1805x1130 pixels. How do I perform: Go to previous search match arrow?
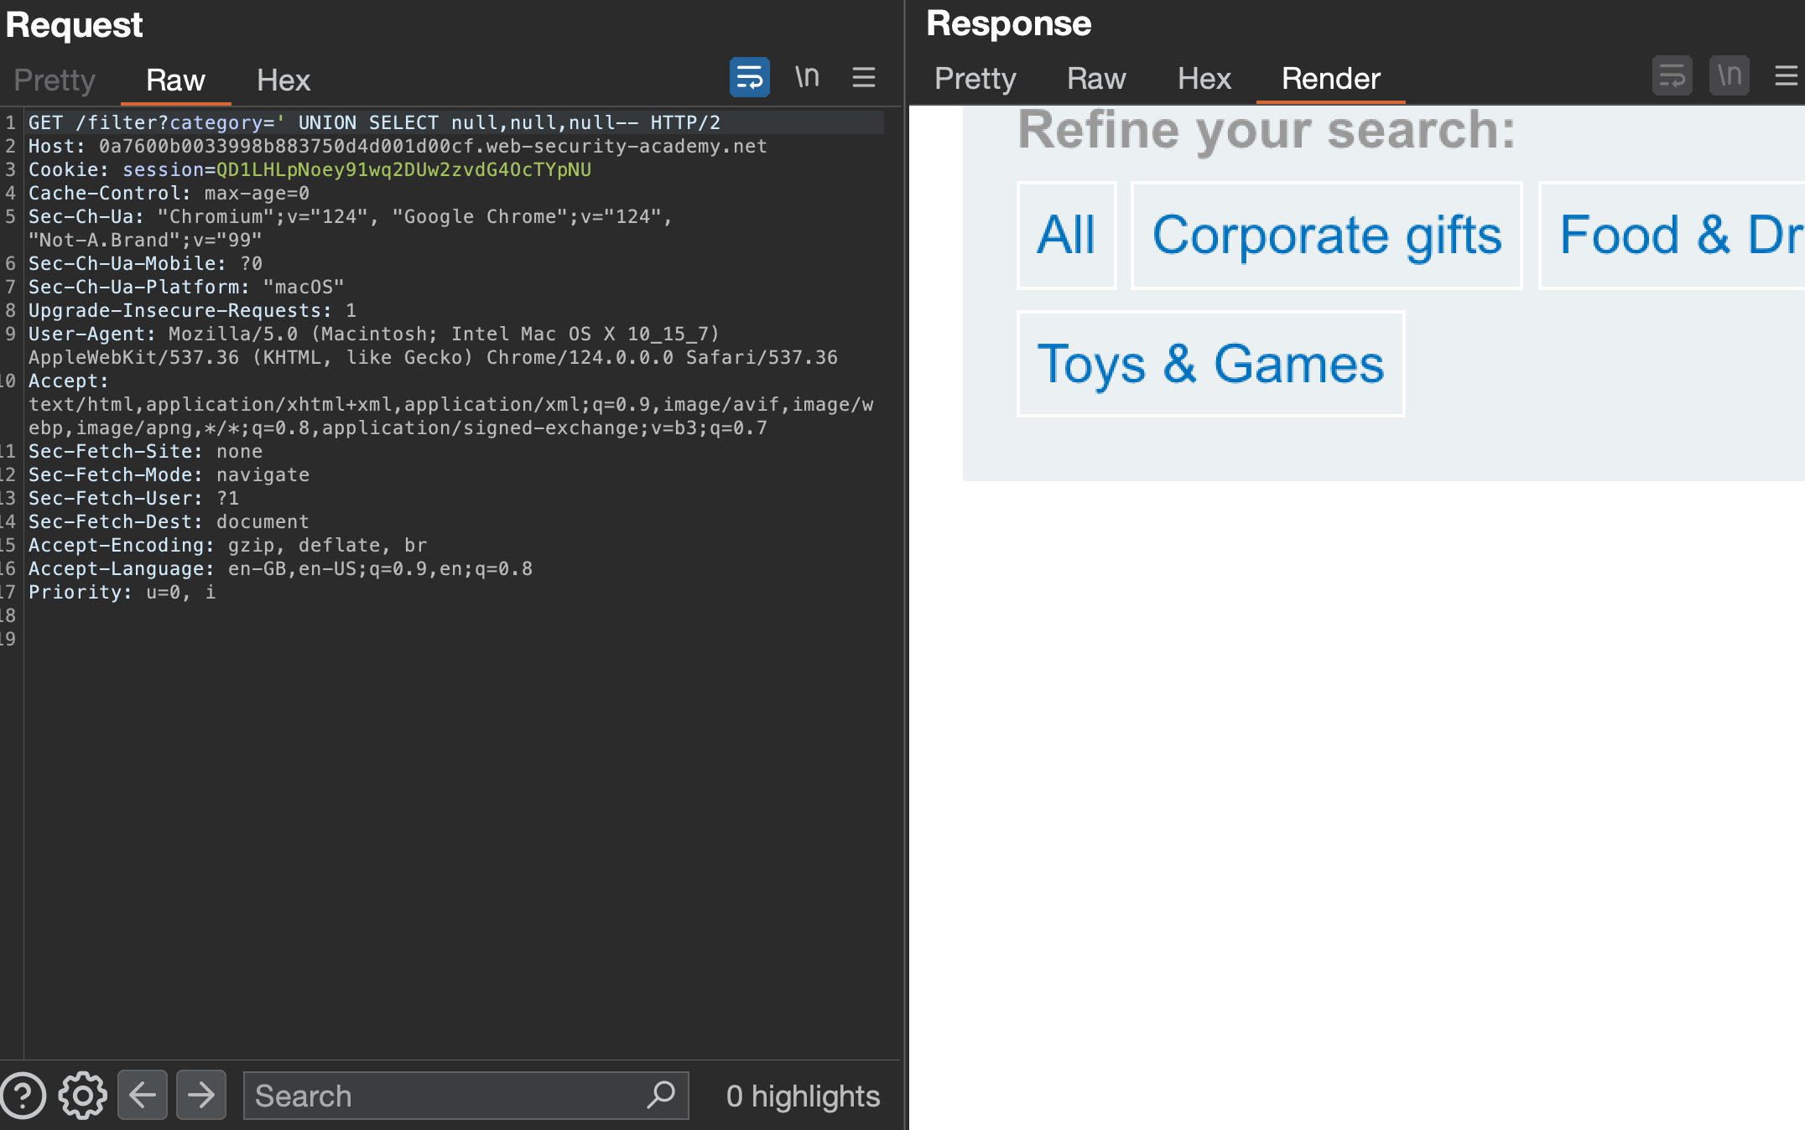tap(143, 1095)
